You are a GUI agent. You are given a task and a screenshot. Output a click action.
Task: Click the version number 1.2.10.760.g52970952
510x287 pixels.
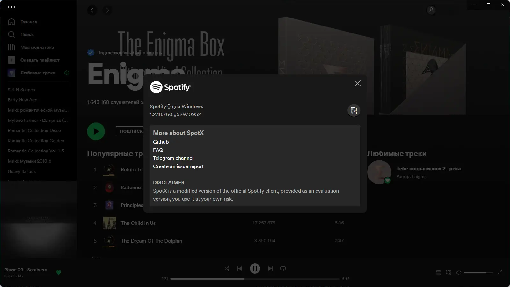click(175, 114)
